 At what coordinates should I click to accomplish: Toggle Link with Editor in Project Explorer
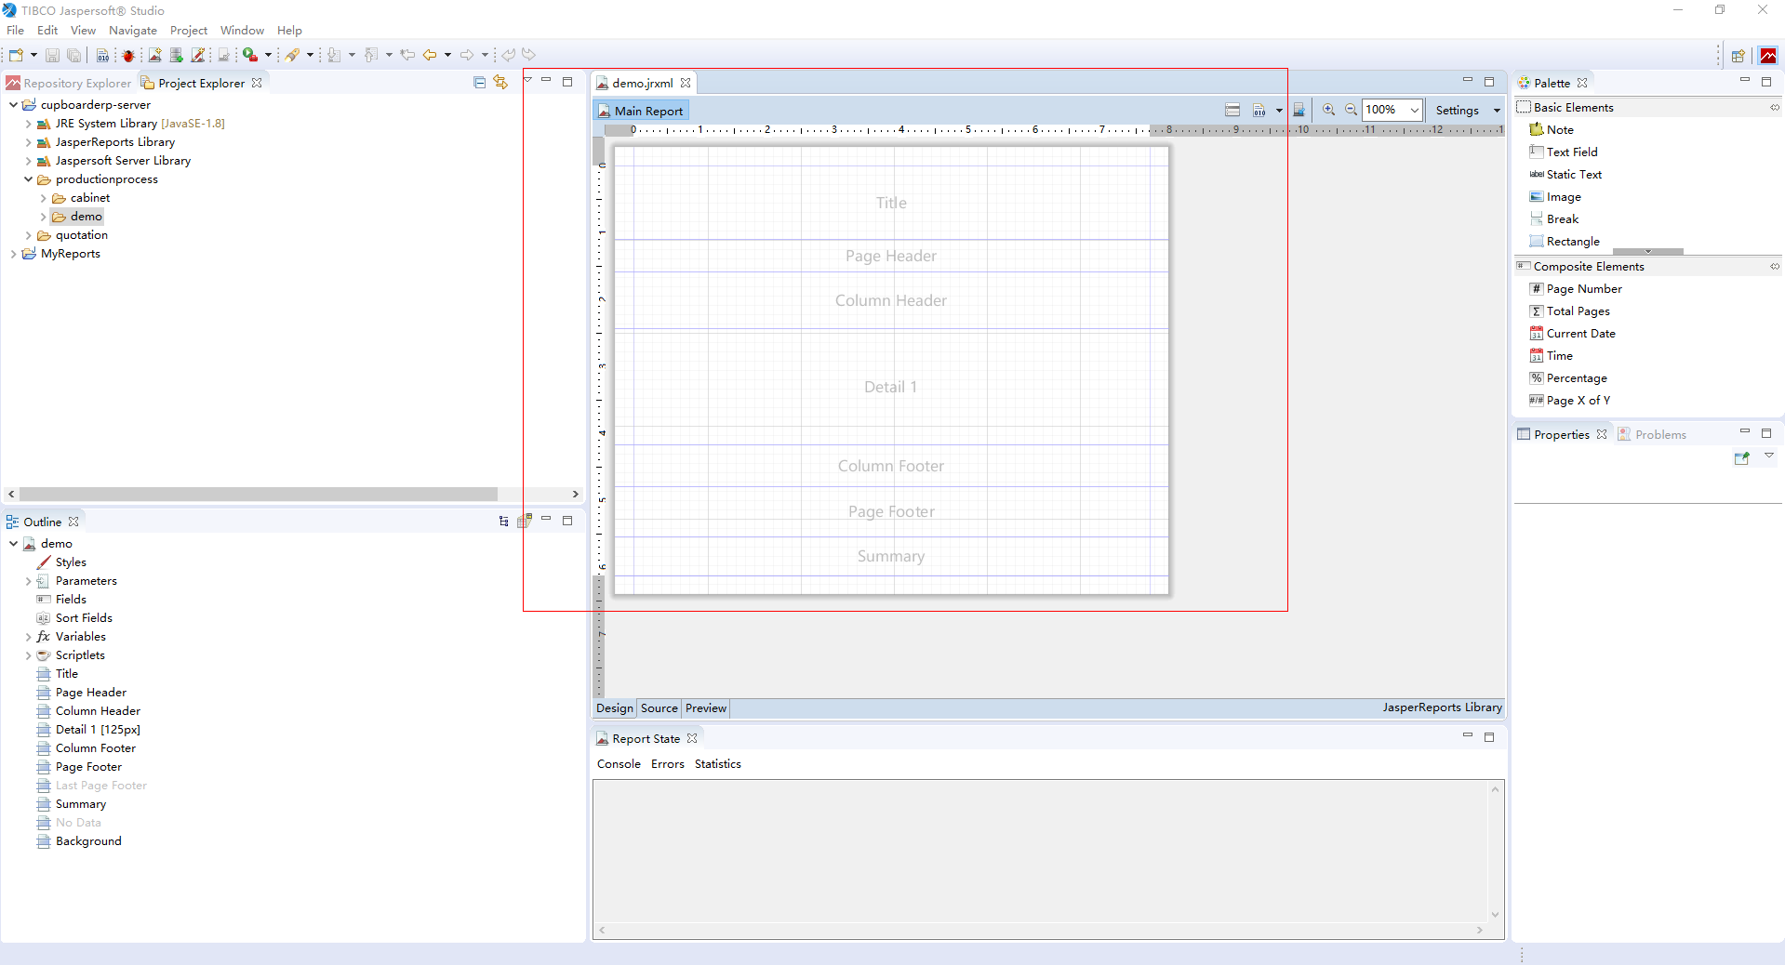tap(500, 83)
